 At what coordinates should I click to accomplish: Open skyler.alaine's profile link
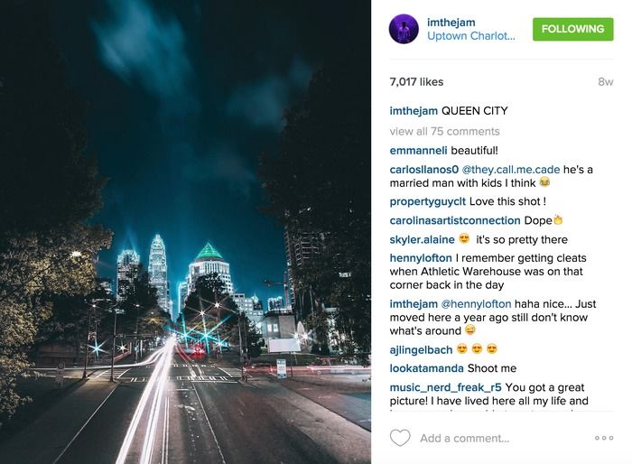[x=422, y=239]
